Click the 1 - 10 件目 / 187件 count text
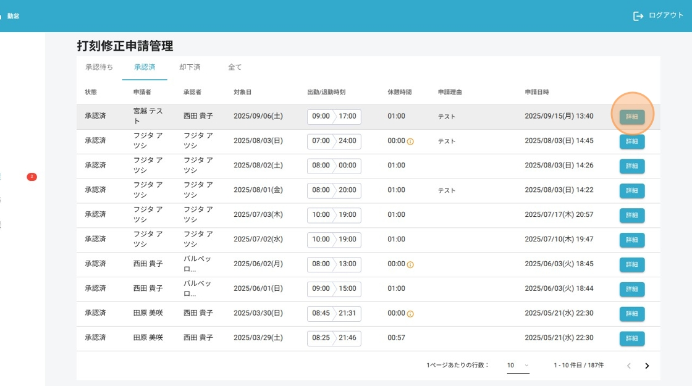Screen dimensions: 692x386 (x=578, y=365)
